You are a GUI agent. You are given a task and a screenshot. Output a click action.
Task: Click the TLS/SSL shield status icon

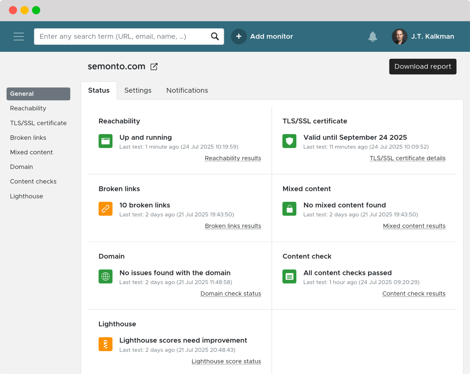coord(289,141)
